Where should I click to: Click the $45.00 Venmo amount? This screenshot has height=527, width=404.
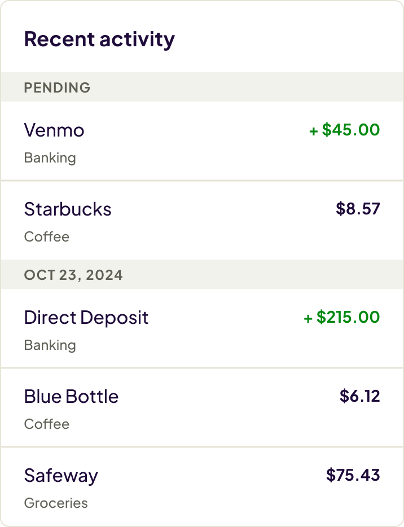point(351,130)
